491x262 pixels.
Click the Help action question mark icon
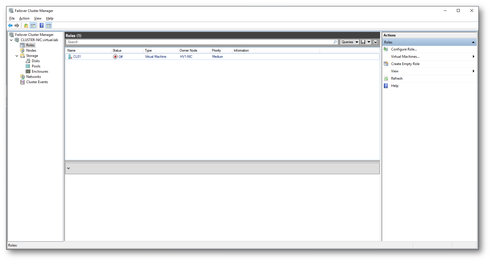tap(386, 86)
